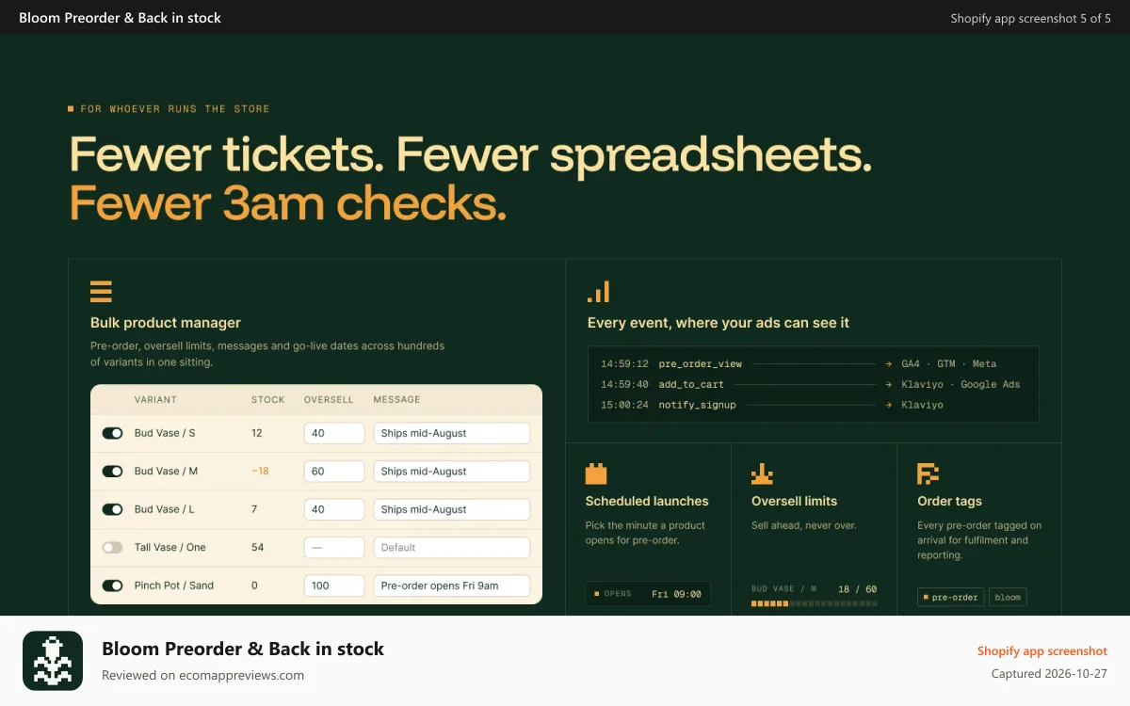Toggle off Bud Vase / M variant
The height and width of the screenshot is (706, 1130).
(x=112, y=471)
